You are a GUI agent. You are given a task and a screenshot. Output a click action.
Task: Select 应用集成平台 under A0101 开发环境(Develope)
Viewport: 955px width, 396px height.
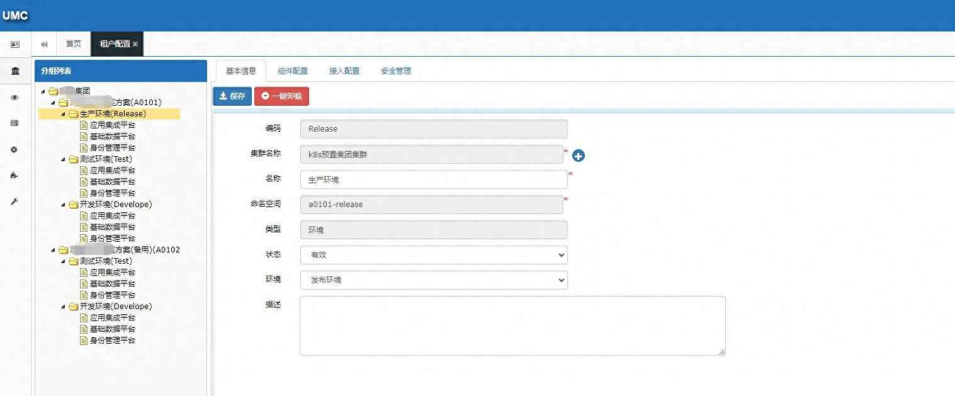pos(113,216)
